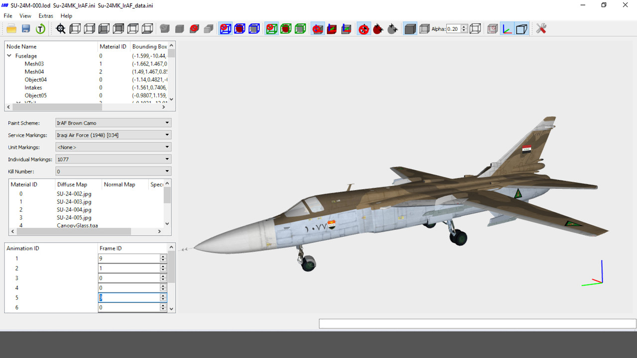Select green bounding box with gray fill icon
Viewport: 637px width, 358px height.
pos(300,29)
